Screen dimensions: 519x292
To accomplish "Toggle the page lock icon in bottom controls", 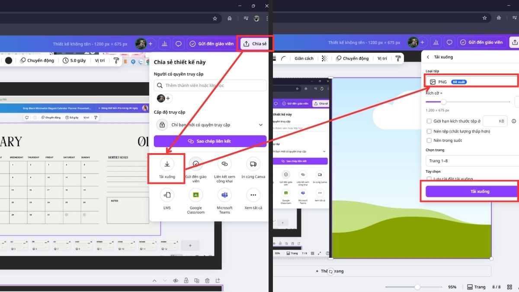I will [186, 280].
